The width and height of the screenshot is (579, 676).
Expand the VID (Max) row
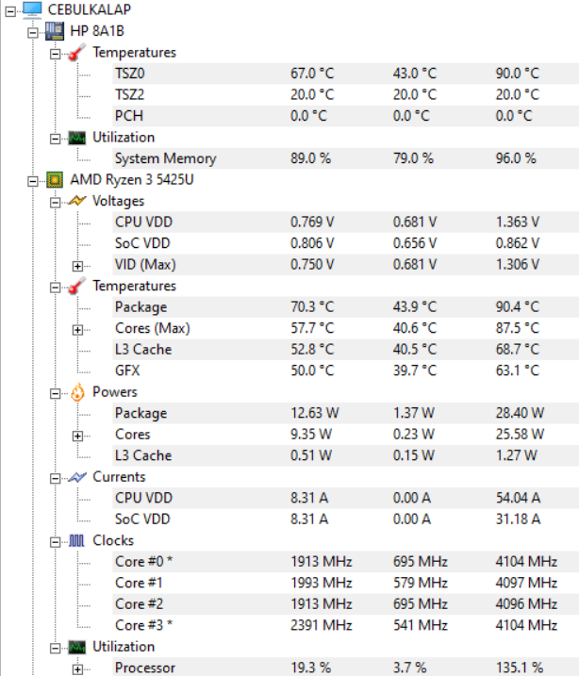[x=77, y=266]
